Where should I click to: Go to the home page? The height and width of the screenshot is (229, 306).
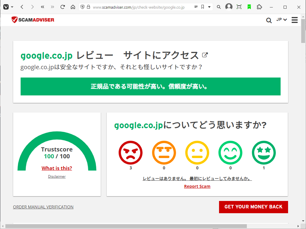73,7
